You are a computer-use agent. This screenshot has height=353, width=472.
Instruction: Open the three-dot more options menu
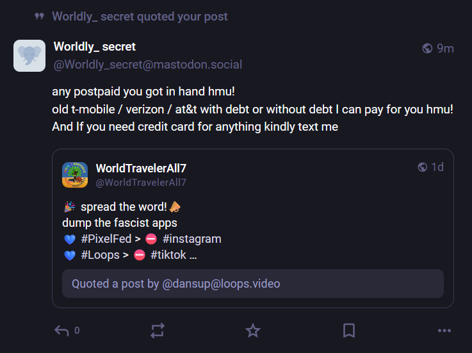pyautogui.click(x=444, y=331)
